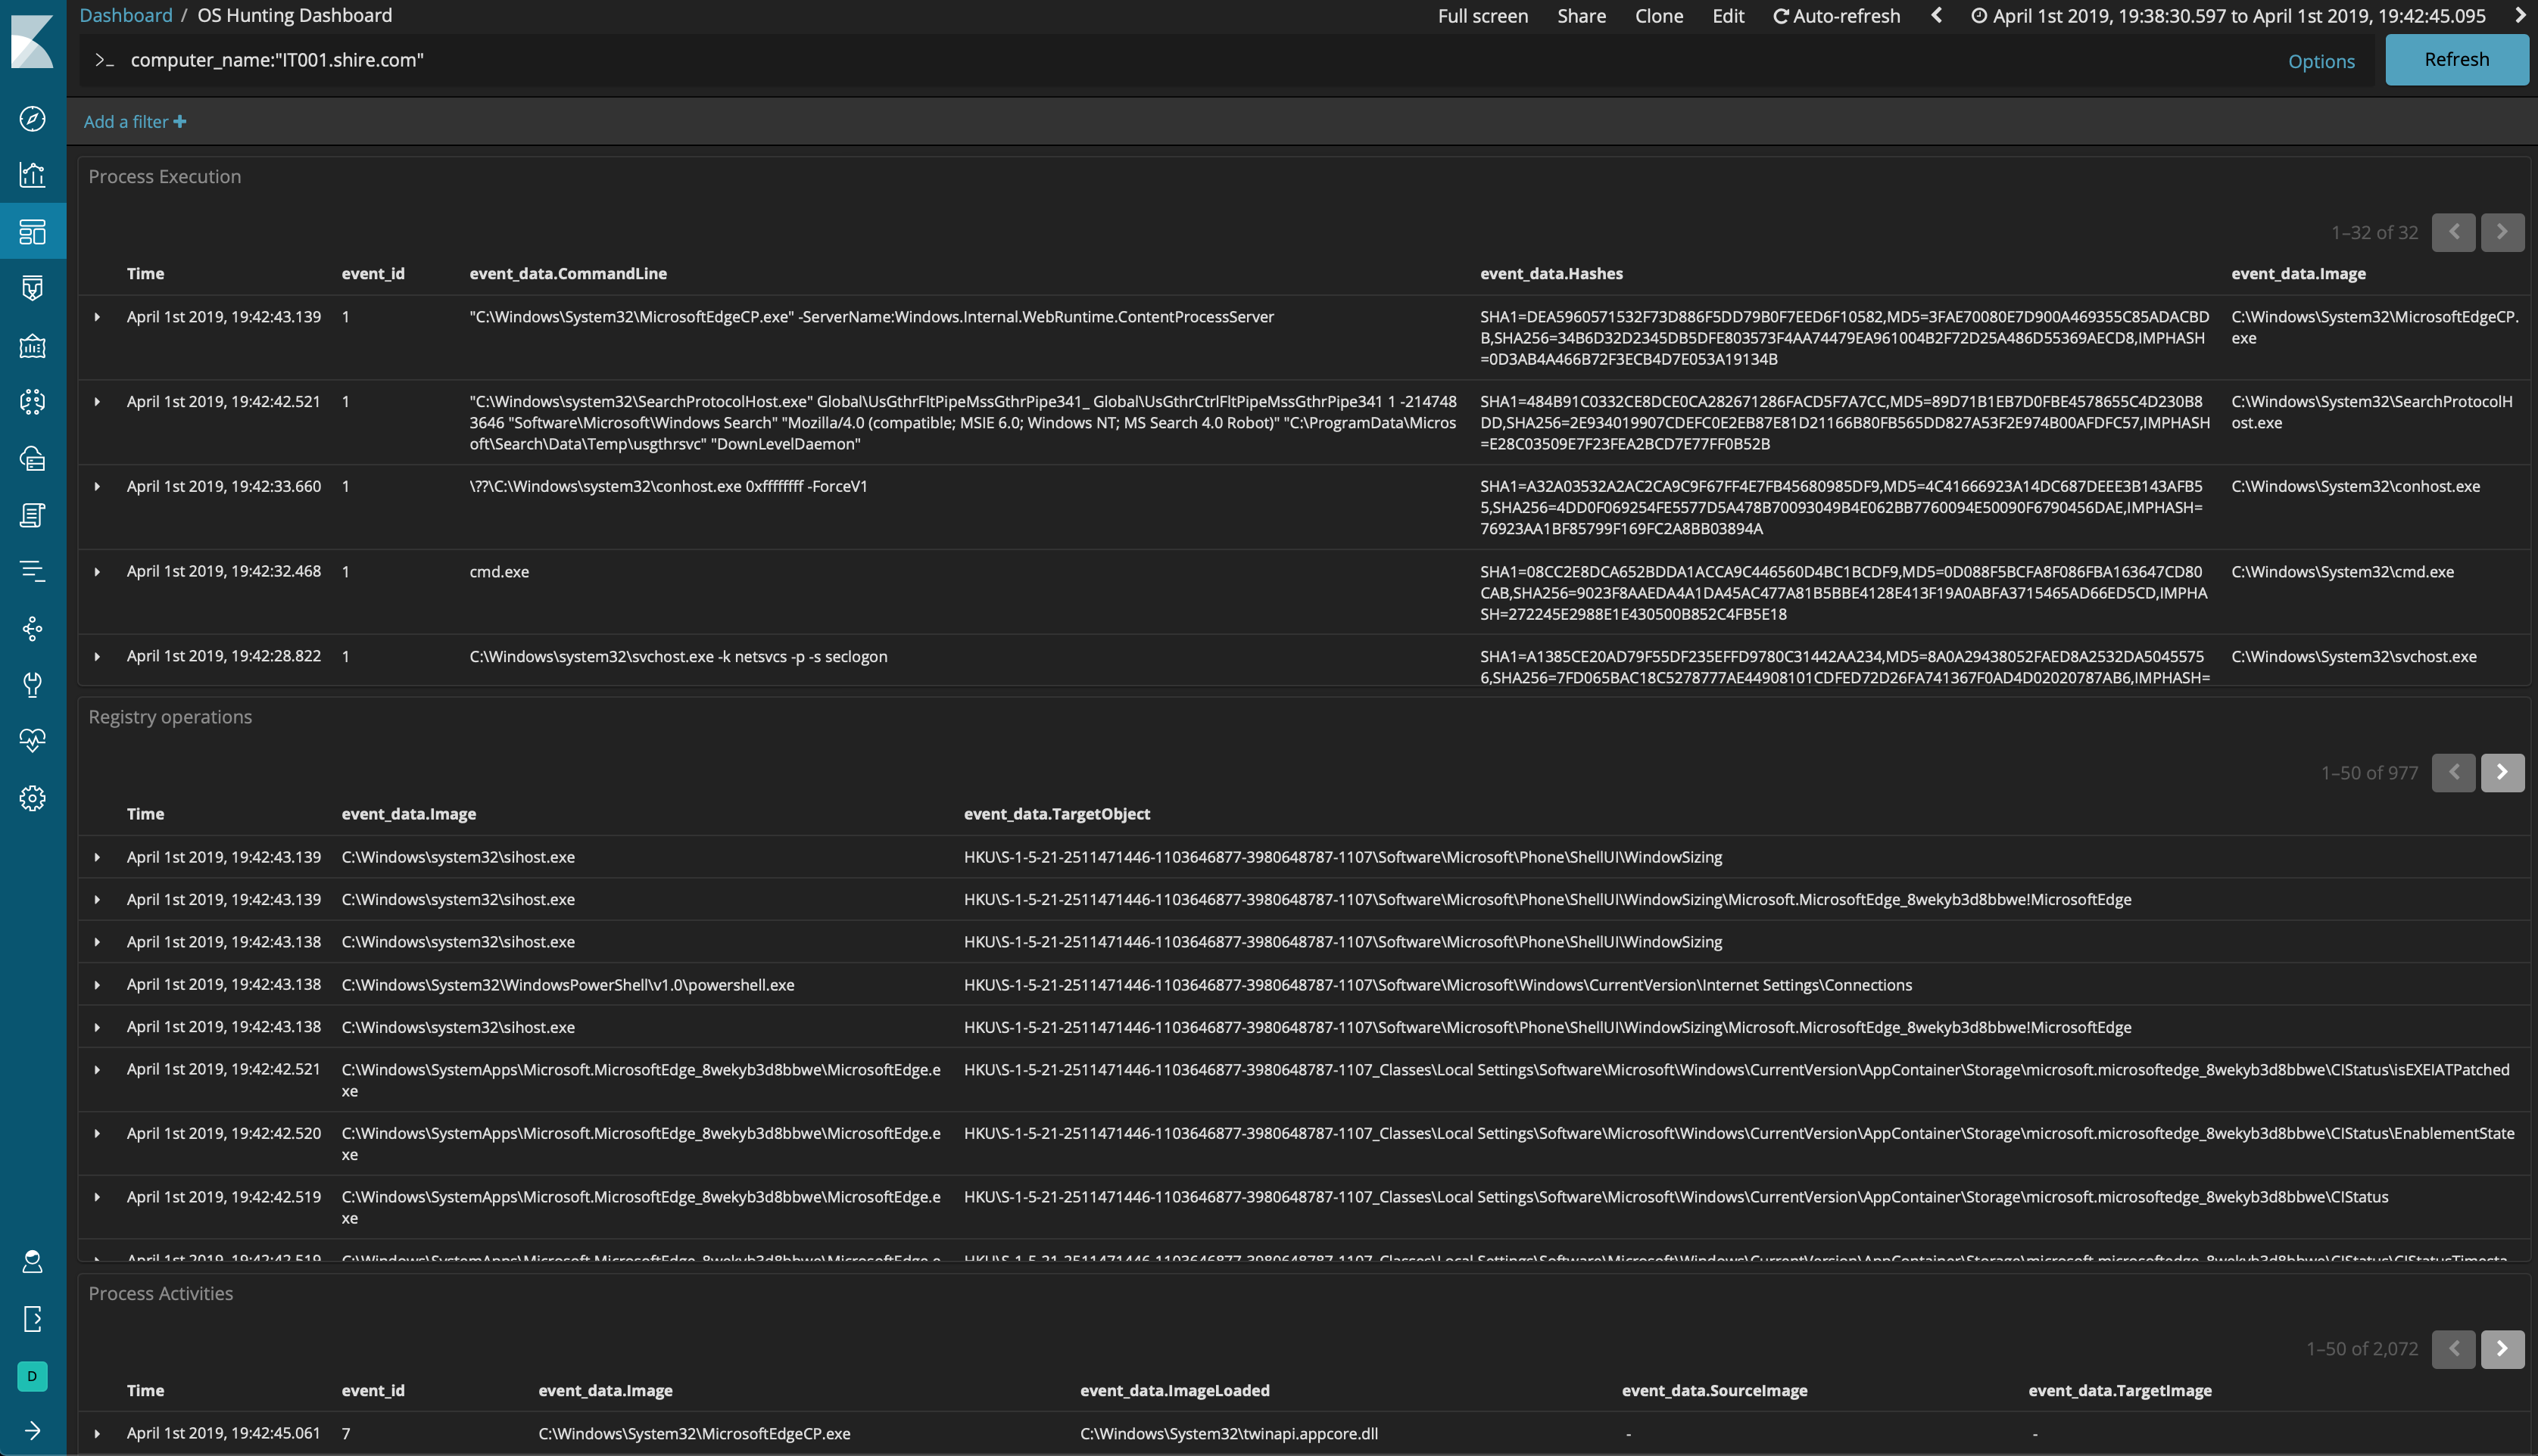The width and height of the screenshot is (2538, 1456).
Task: Expand the conhost.exe process execution row
Action: (97, 487)
